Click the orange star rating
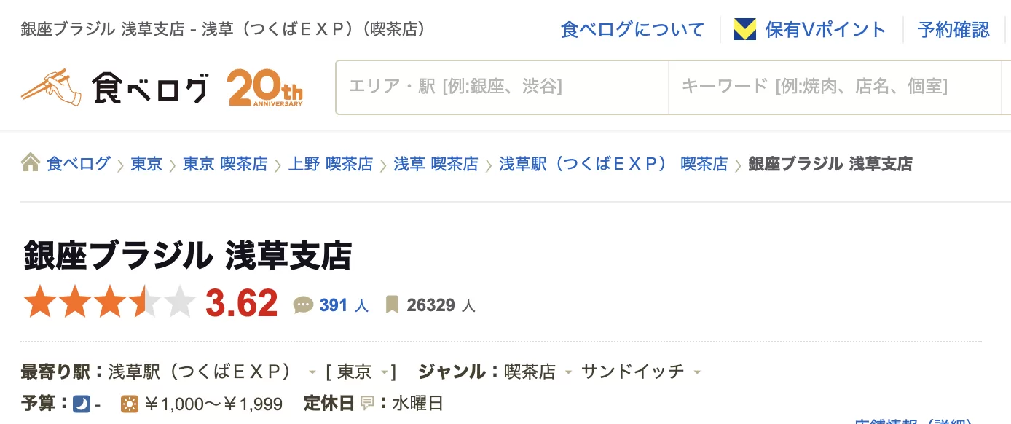This screenshot has width=1011, height=424. tap(109, 302)
